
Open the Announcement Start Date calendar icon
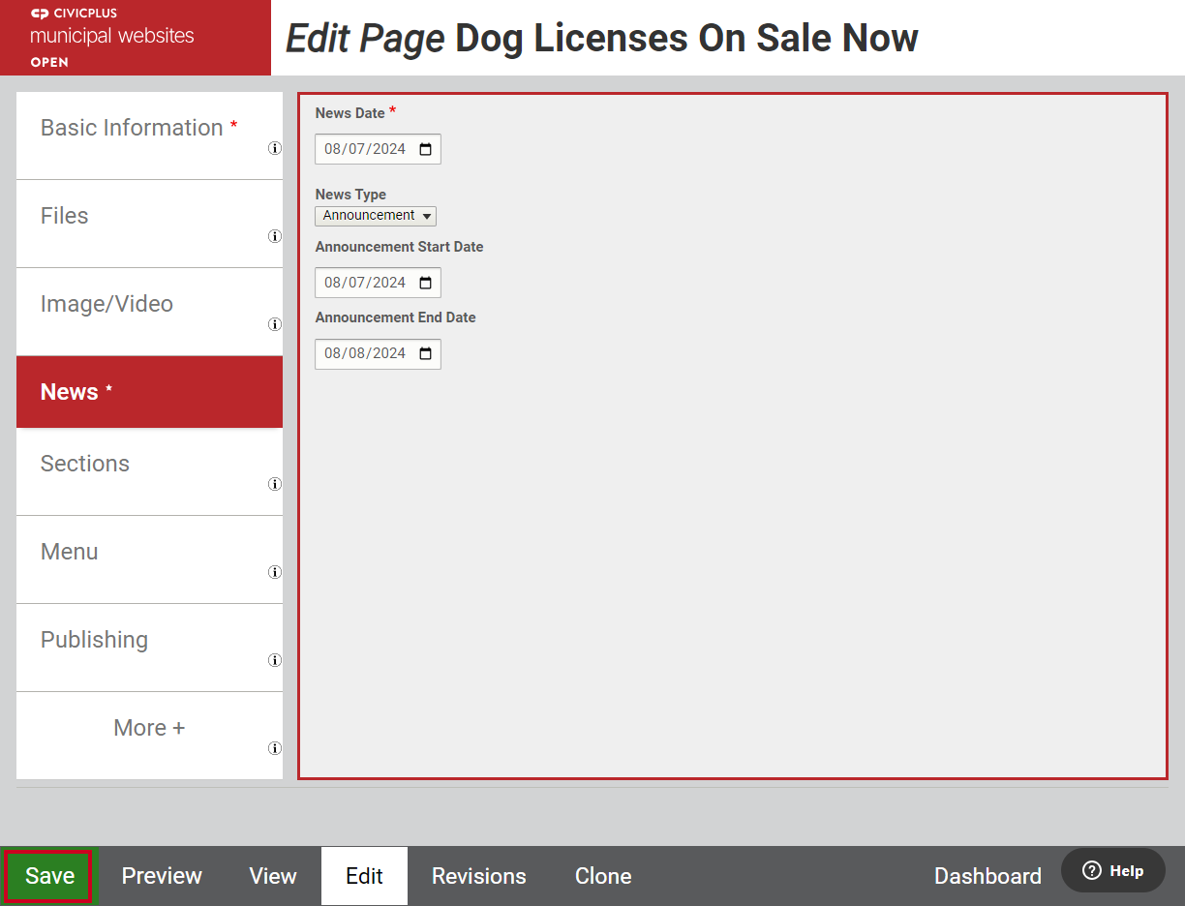tap(425, 283)
